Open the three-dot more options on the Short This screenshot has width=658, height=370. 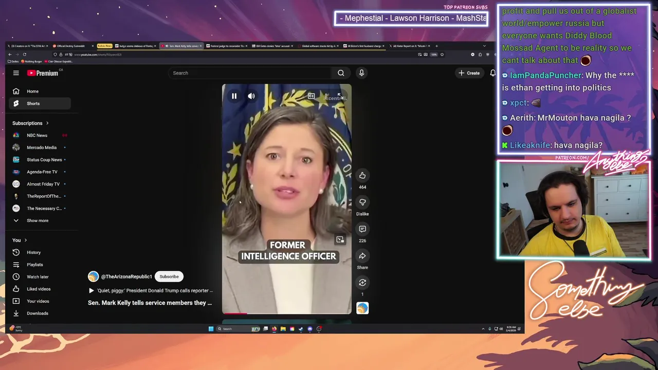(326, 96)
